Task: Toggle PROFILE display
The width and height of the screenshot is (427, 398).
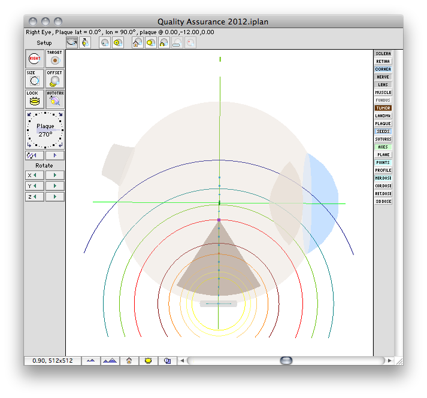Action: click(x=383, y=171)
